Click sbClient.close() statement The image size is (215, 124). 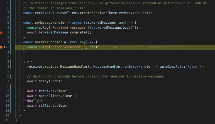coord(49,106)
